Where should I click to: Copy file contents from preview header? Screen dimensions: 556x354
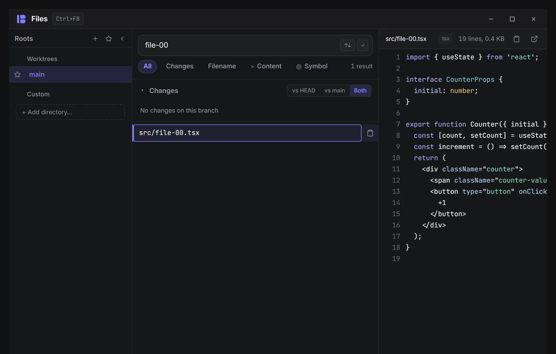[516, 39]
